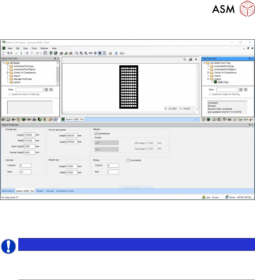Click the Redo arrow in the toolbar
255x280 pixels.
click(x=32, y=53)
